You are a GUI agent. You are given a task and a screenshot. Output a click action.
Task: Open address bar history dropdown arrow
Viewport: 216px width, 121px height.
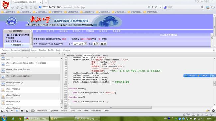[x=161, y=7]
